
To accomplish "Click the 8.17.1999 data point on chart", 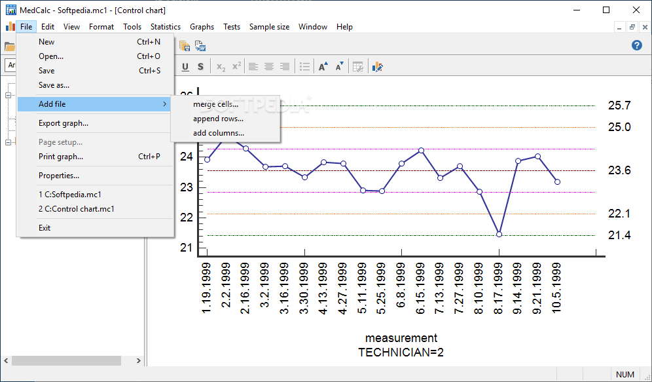I will (x=499, y=235).
